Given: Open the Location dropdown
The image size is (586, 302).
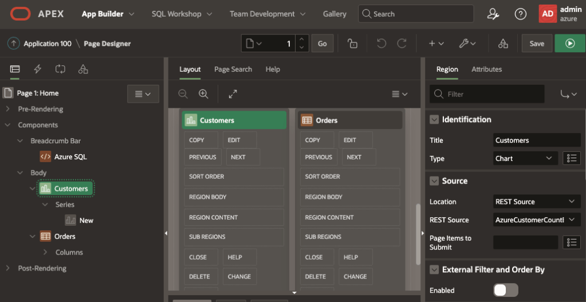Looking at the screenshot, I should coord(537,202).
